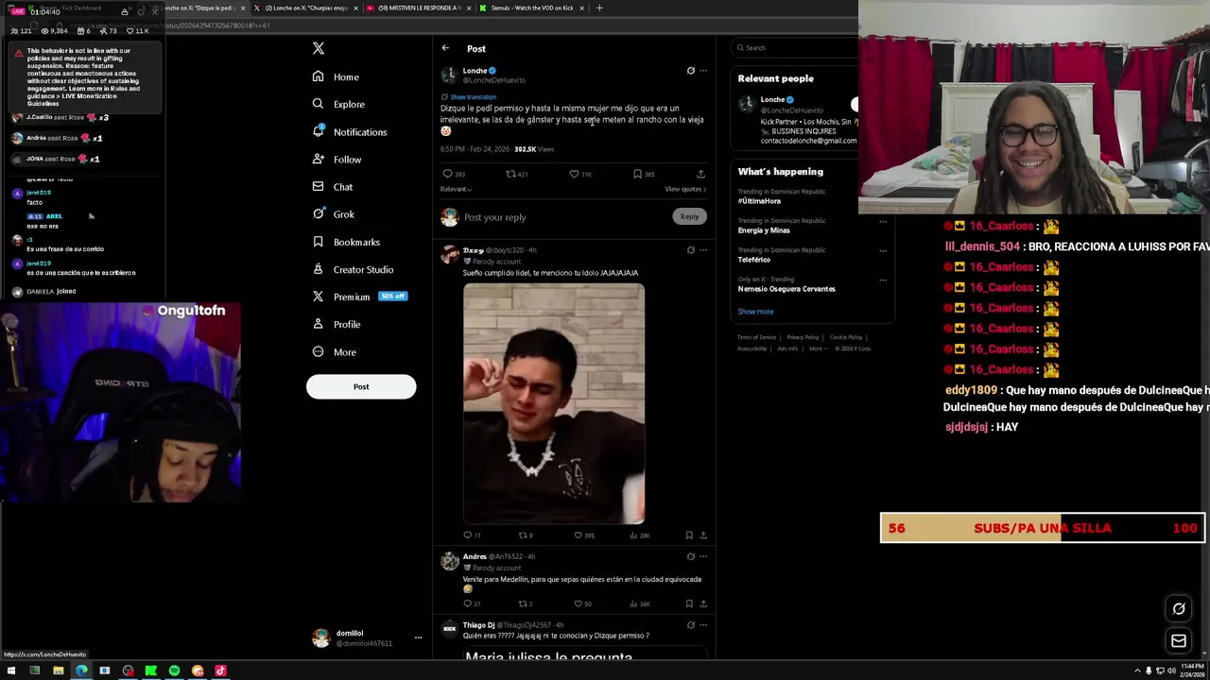1210x680 pixels.
Task: Open the three-dot menu on Andres's reply
Action: 703,557
